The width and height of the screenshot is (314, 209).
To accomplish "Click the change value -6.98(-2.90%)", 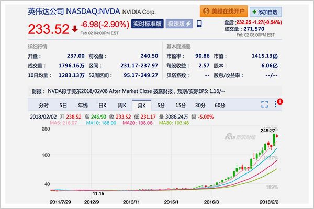I will click(x=105, y=25).
